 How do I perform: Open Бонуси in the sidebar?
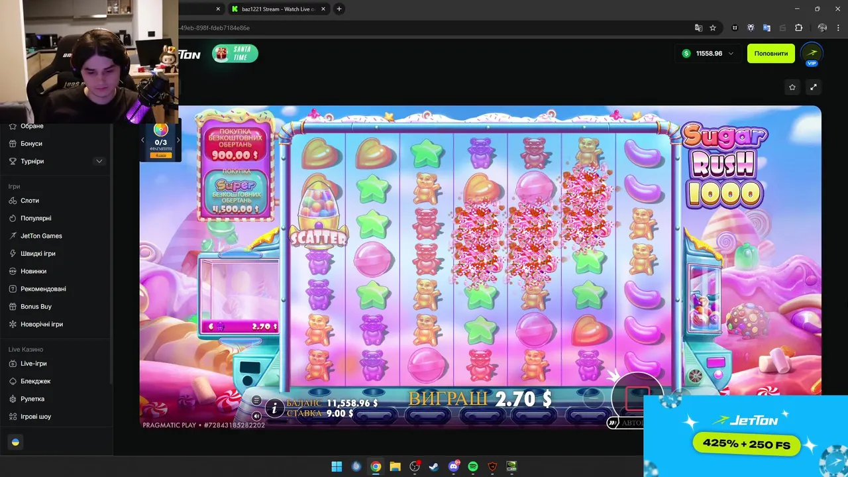pyautogui.click(x=31, y=144)
